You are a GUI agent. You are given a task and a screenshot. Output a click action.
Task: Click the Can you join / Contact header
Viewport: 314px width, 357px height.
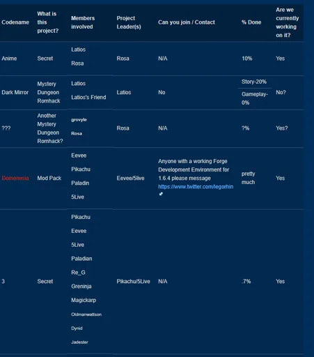click(x=187, y=22)
